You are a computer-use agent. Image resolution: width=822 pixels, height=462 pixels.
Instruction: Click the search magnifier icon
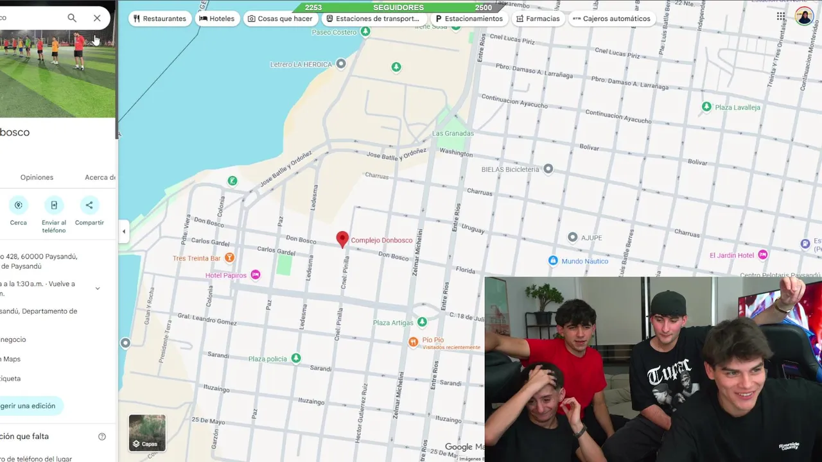point(72,18)
